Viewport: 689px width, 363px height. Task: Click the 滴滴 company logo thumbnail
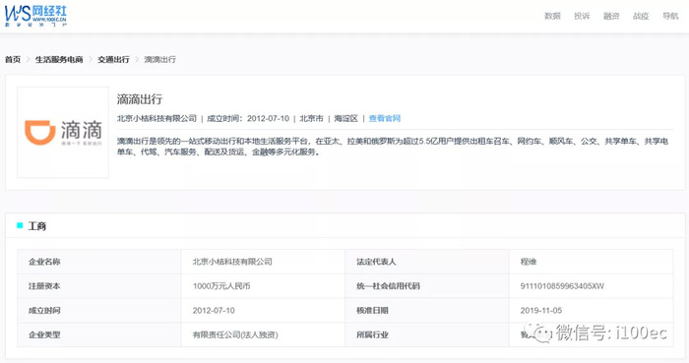point(63,132)
